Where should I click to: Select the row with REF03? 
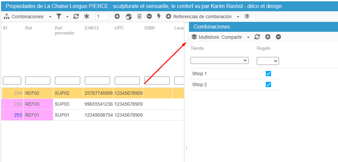(x=66, y=104)
